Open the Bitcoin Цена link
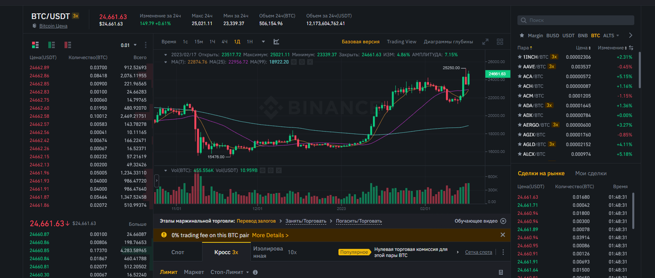 [x=53, y=26]
